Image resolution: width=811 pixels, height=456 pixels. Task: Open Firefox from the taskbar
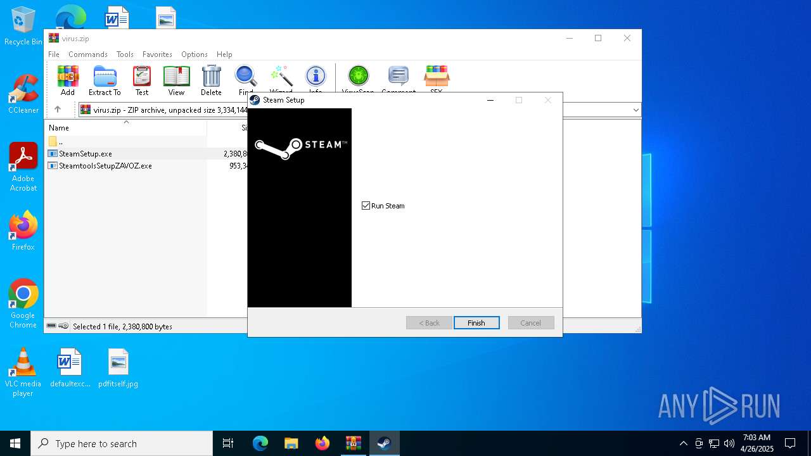tap(322, 443)
